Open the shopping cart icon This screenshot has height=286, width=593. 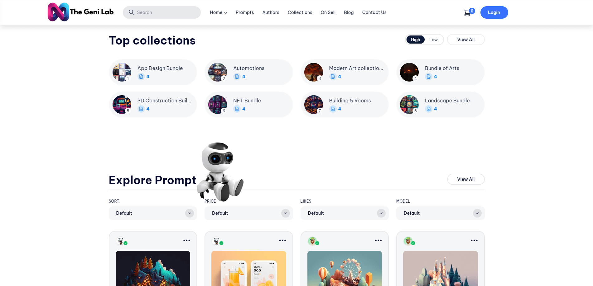[x=467, y=13]
